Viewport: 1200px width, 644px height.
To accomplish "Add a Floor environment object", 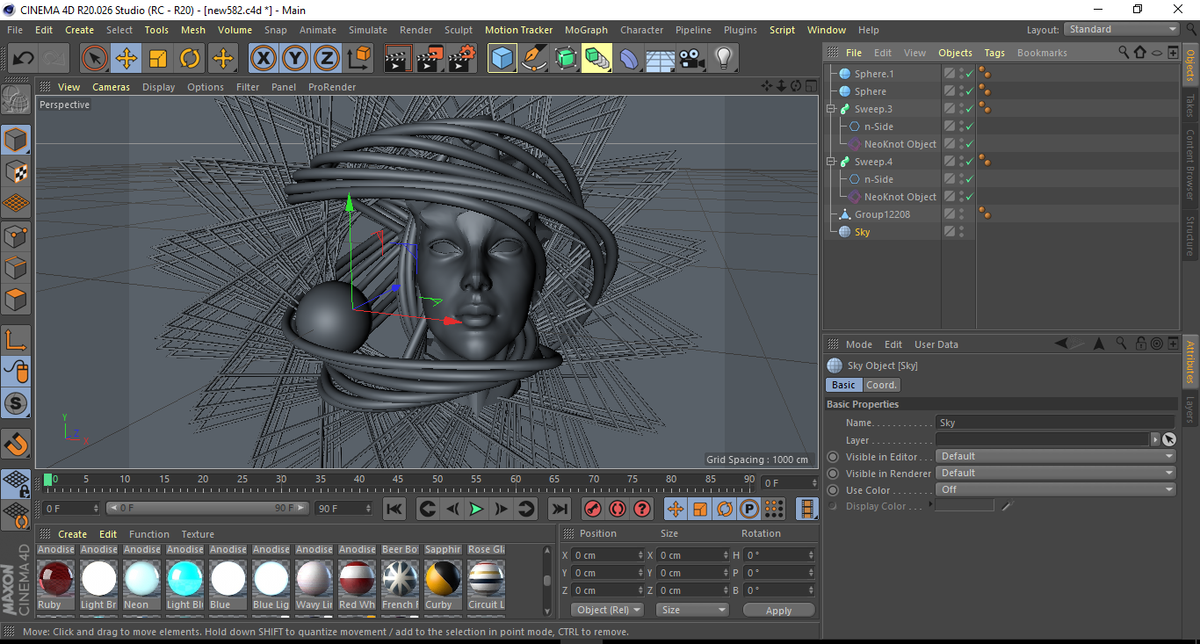I will 661,59.
